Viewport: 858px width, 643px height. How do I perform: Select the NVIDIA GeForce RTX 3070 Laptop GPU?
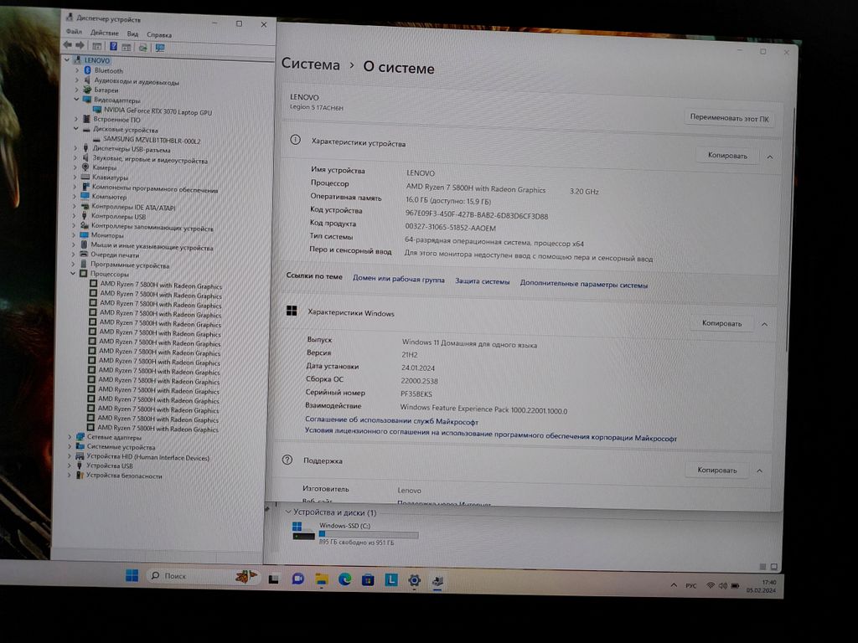(x=152, y=111)
